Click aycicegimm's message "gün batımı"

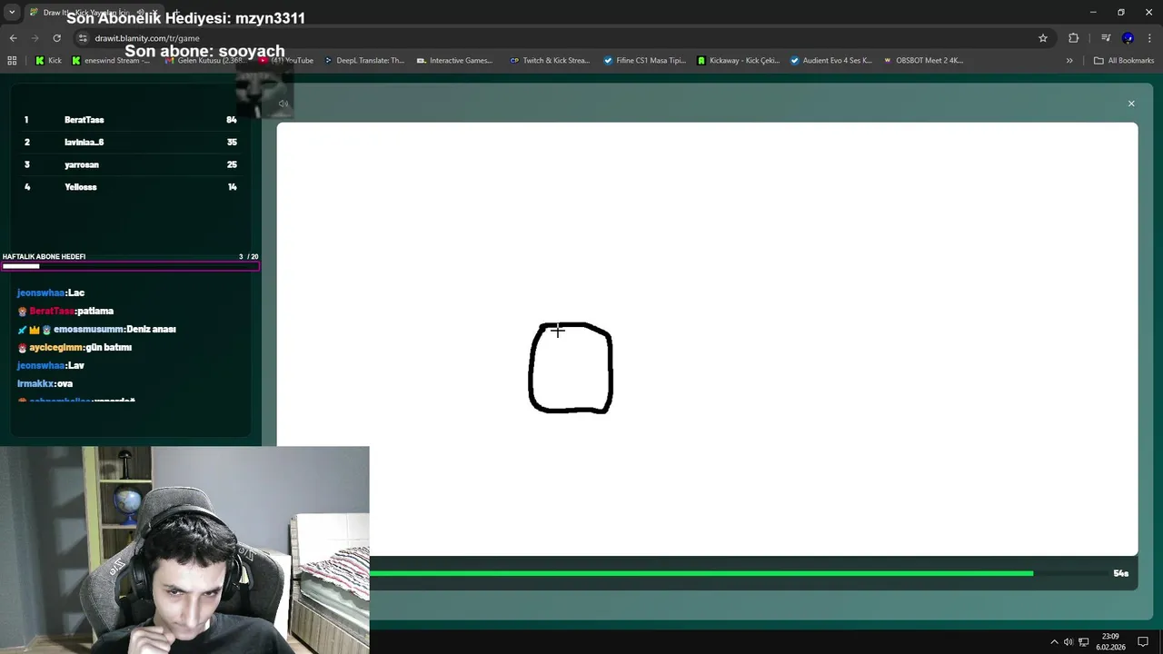coord(75,347)
